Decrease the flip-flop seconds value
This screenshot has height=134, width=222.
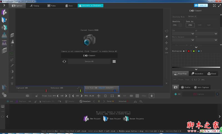pos(192,80)
